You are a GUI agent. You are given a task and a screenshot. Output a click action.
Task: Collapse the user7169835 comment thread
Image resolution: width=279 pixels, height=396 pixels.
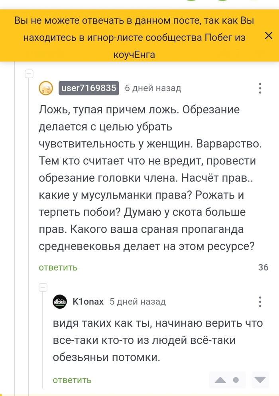pos(29,74)
